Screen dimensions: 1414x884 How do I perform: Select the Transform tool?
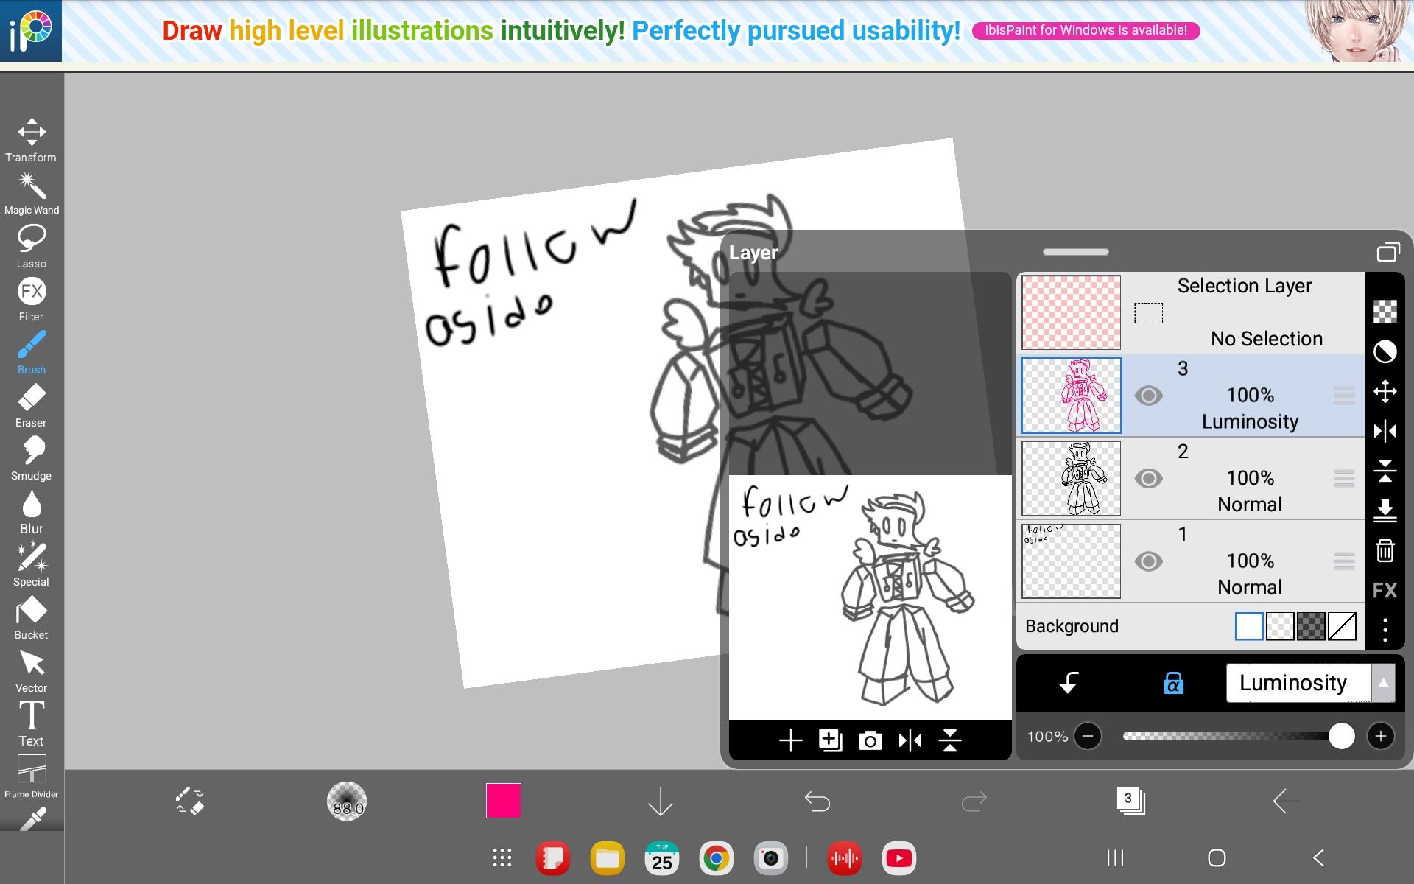pos(31,140)
